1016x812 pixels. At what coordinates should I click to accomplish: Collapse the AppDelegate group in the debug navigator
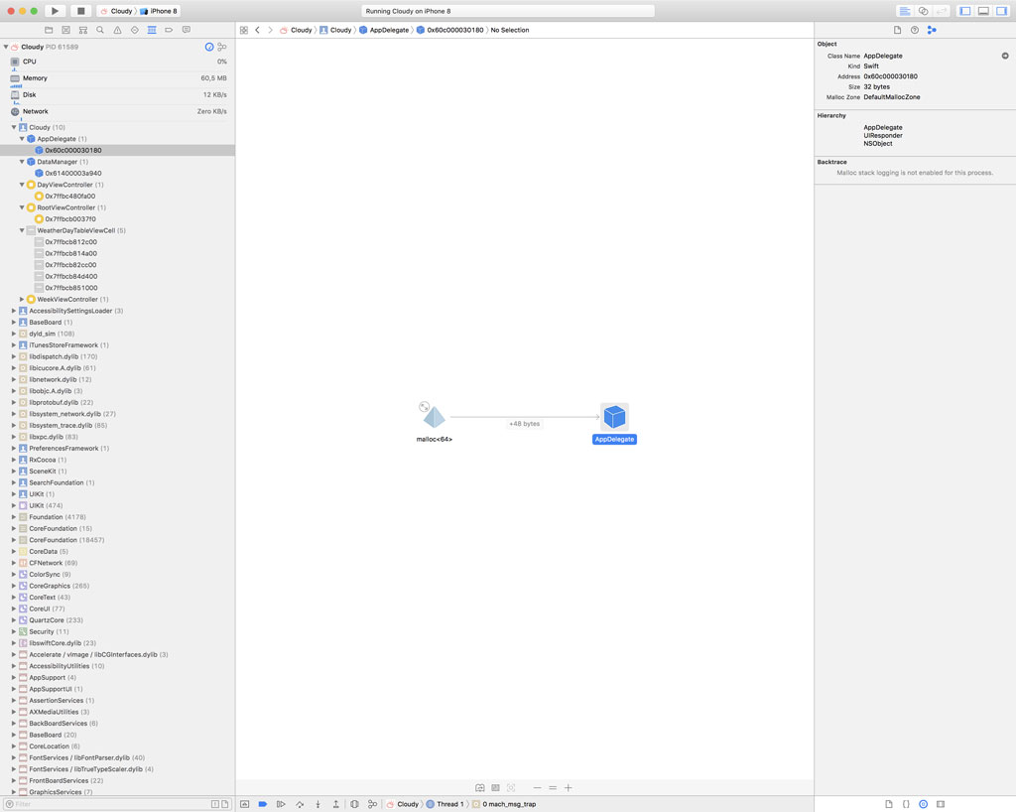pyautogui.click(x=20, y=138)
